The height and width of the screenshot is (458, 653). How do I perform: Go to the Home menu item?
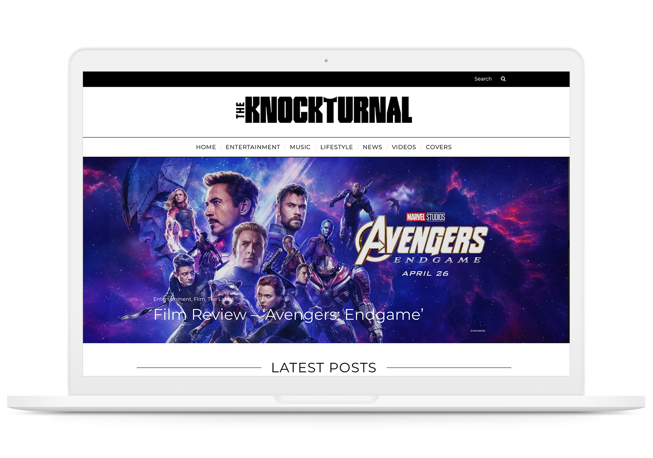(x=206, y=147)
